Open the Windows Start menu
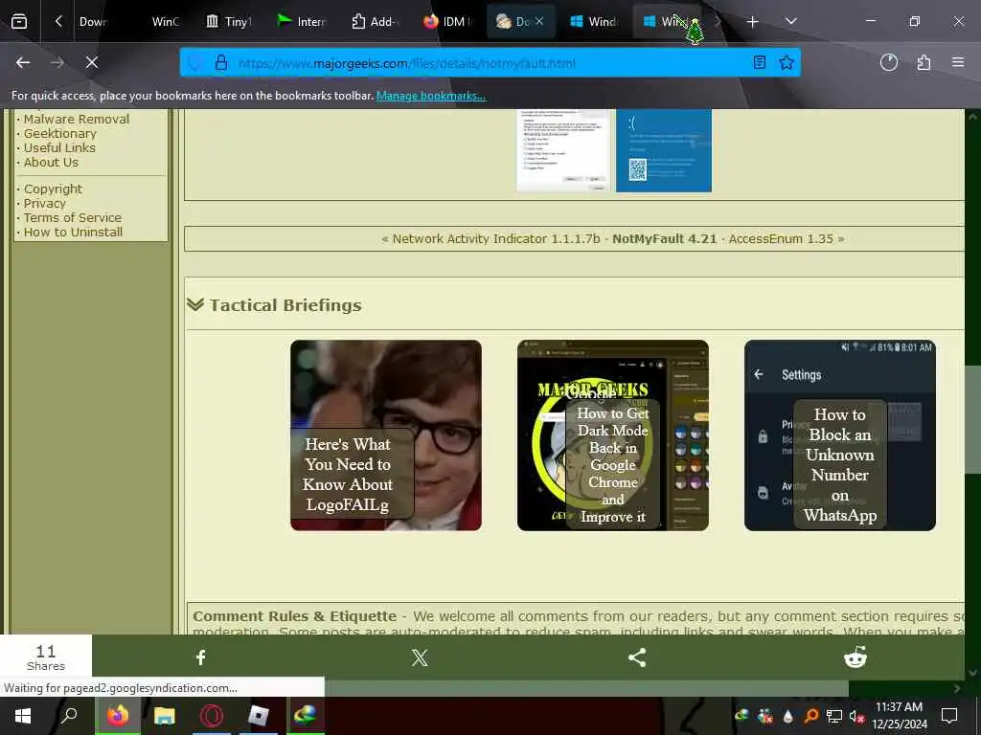This screenshot has height=735, width=981. tap(23, 716)
